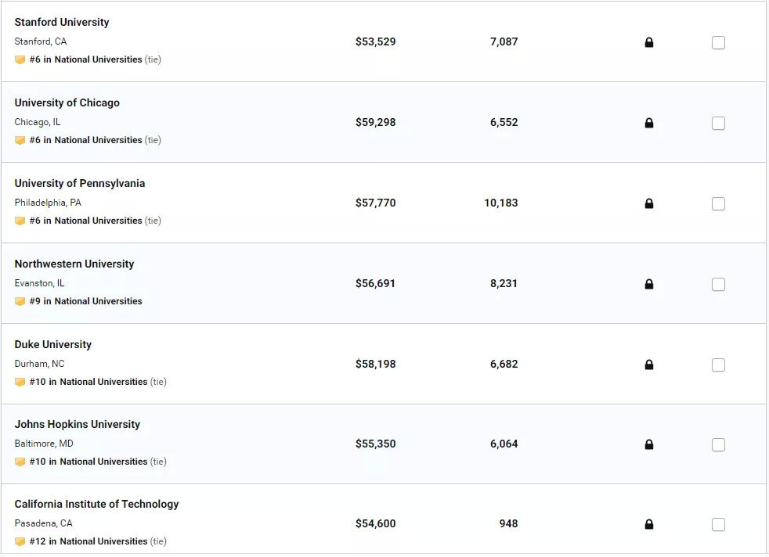Tick the checkbox for Johns Hopkins University
Viewport: 769px width, 557px height.
(x=718, y=444)
